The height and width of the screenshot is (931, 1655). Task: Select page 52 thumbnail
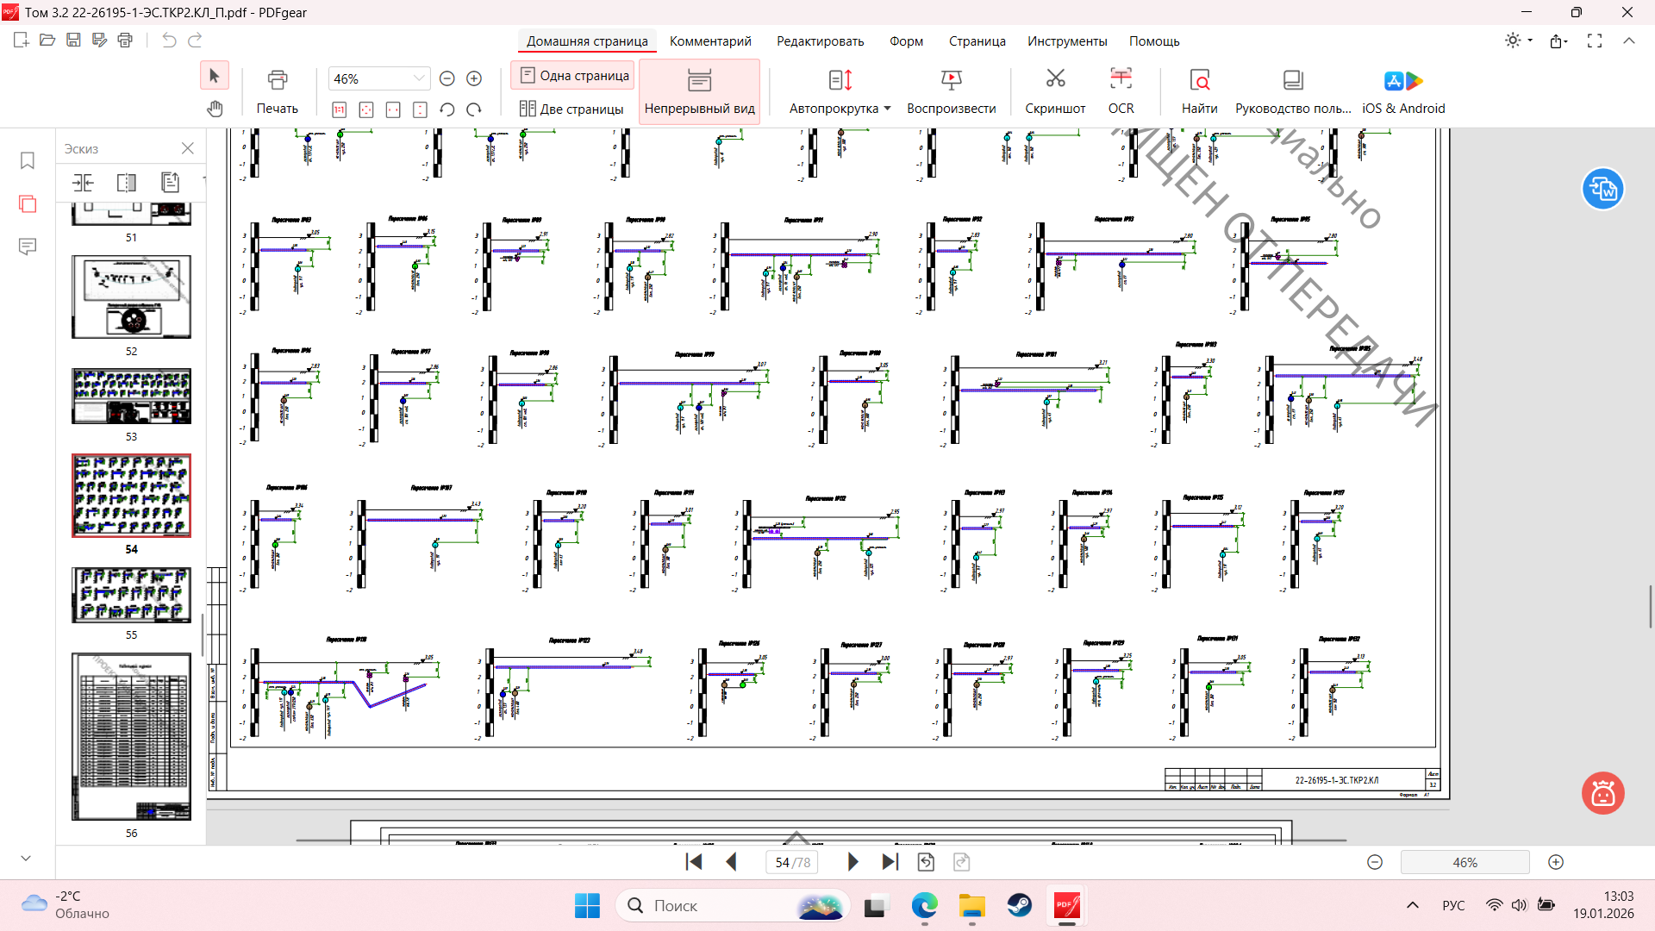[131, 297]
